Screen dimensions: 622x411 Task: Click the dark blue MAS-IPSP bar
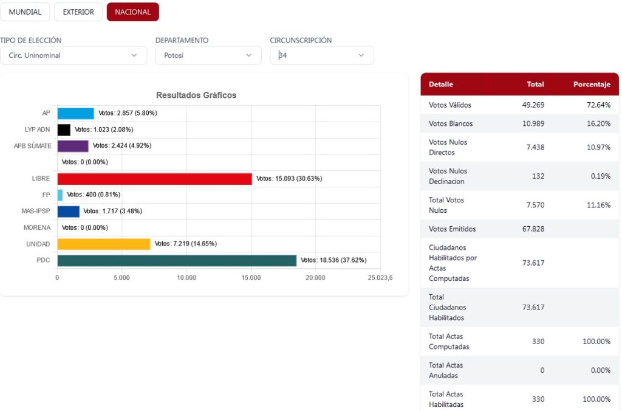[68, 212]
